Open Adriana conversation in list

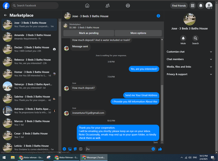point(29,111)
